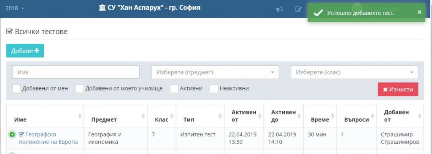Sort table by Въпроси column arrows
Image resolution: width=432 pixels, height=154 pixels.
[x=373, y=116]
